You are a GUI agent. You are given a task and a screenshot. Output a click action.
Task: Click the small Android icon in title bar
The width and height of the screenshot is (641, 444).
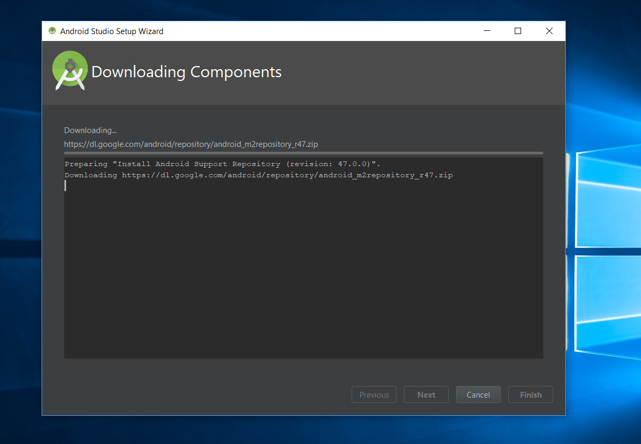52,31
